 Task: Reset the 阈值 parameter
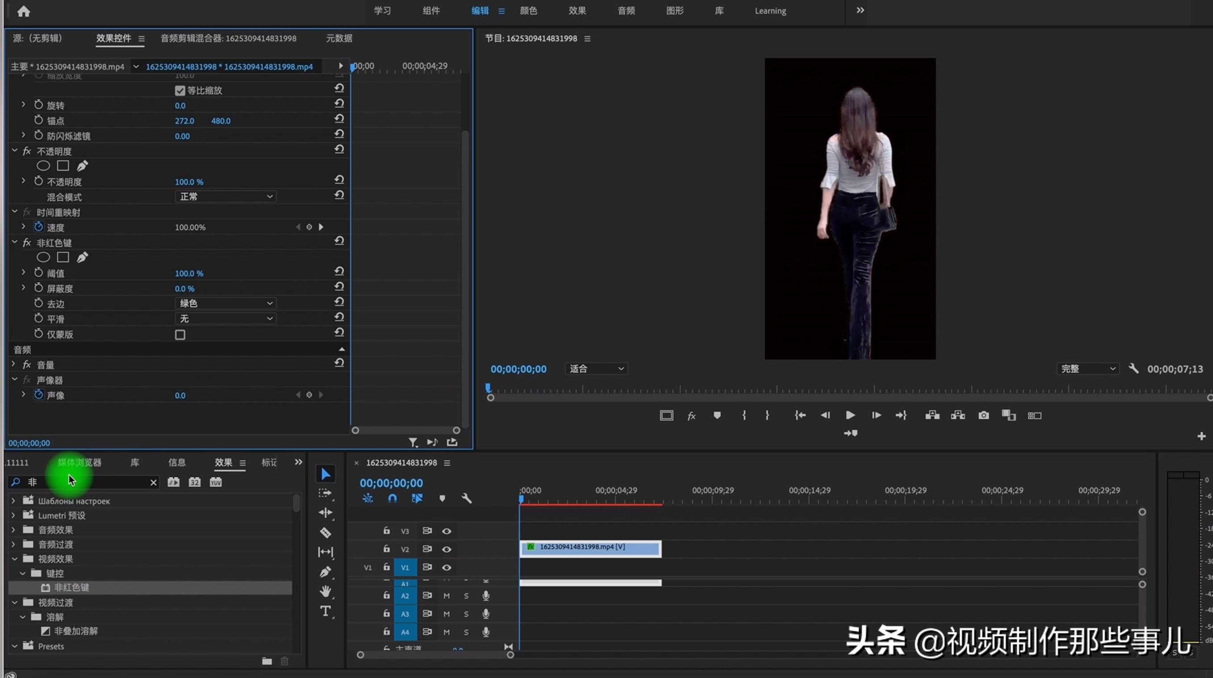339,271
